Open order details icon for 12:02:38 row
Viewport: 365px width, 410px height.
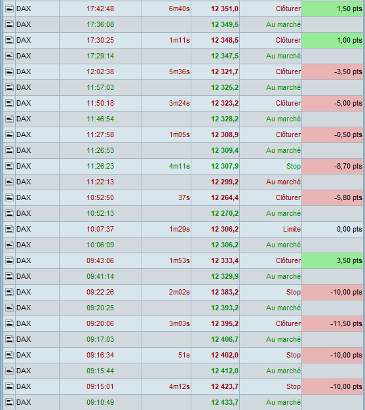[x=9, y=72]
